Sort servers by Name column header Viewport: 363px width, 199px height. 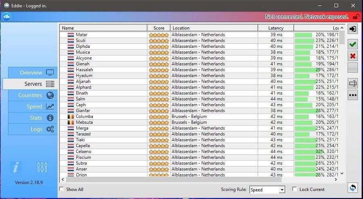(x=104, y=28)
